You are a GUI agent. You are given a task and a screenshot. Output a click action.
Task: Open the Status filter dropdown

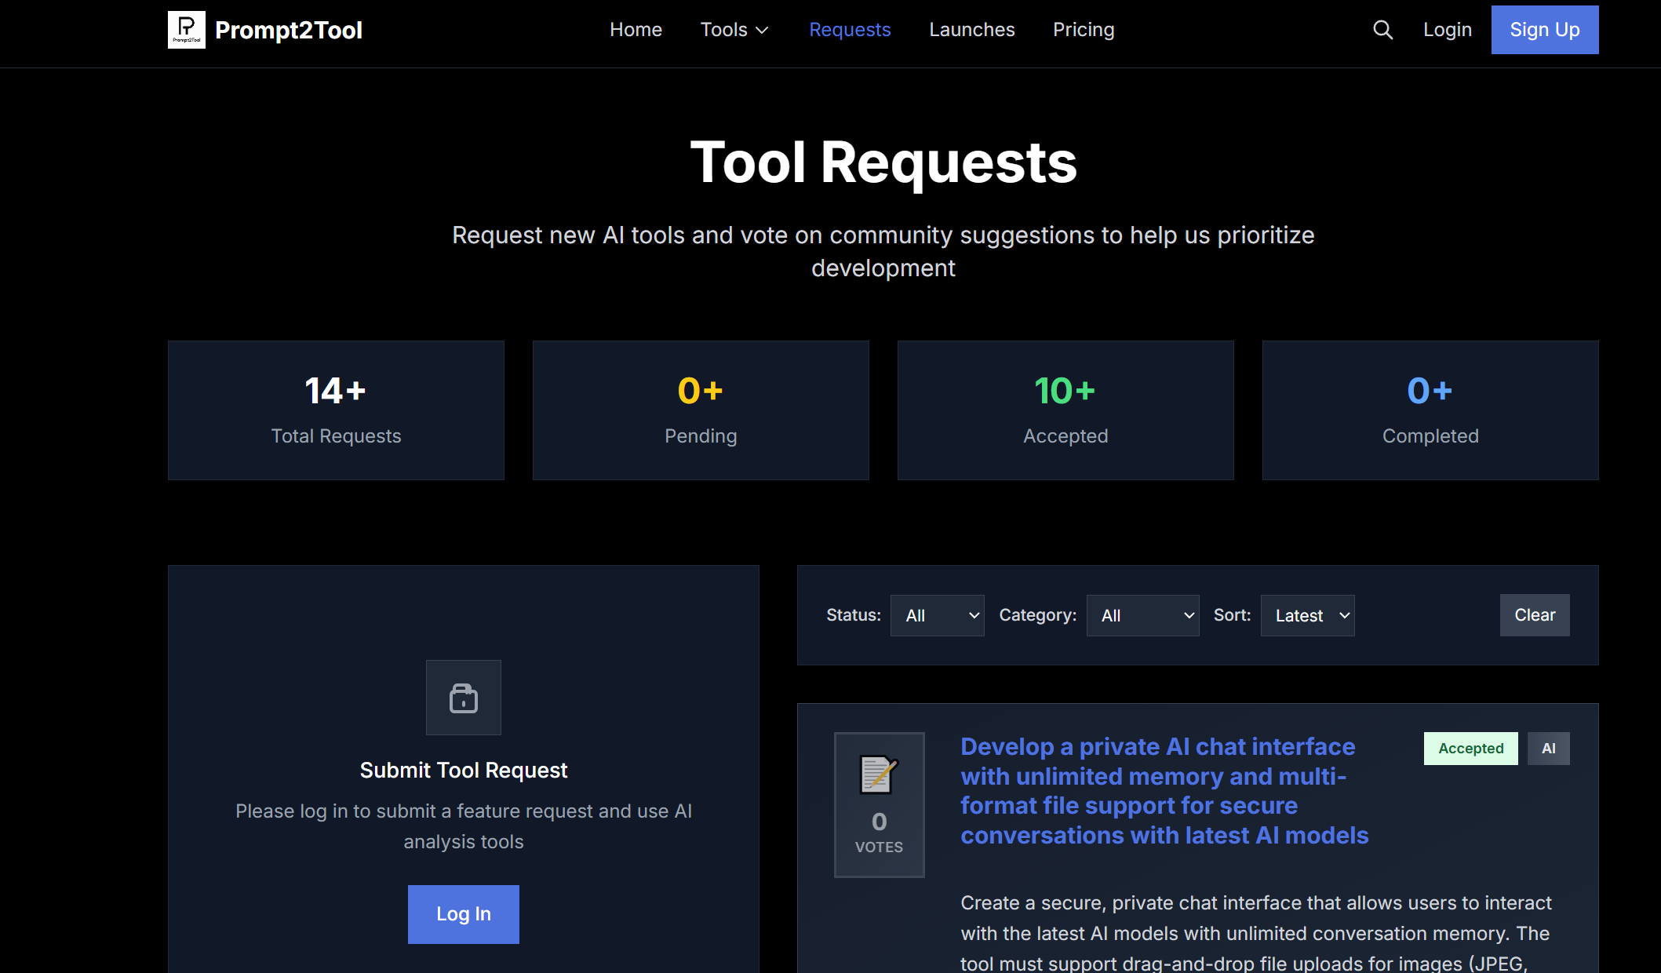[x=937, y=615]
